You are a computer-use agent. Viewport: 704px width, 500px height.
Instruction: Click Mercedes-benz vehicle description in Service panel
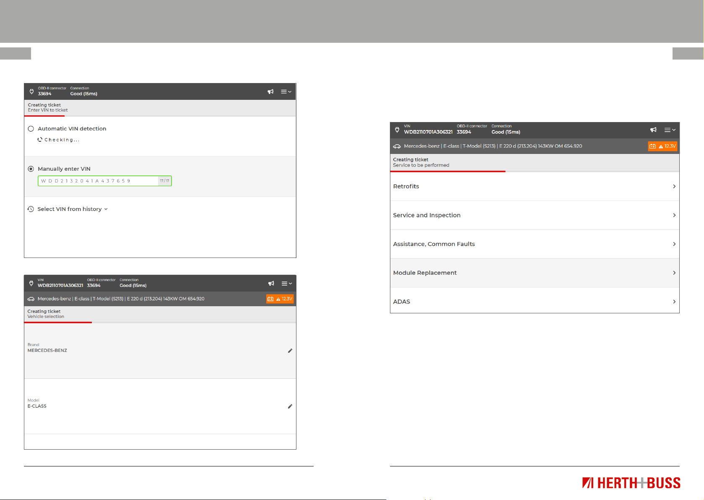pyautogui.click(x=493, y=146)
